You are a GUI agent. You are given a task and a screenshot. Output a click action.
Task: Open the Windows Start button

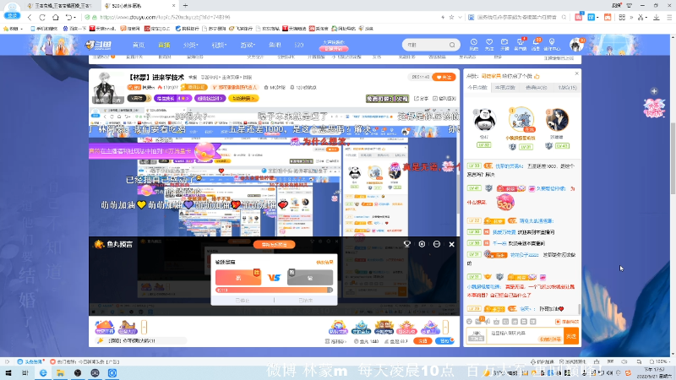pos(8,372)
